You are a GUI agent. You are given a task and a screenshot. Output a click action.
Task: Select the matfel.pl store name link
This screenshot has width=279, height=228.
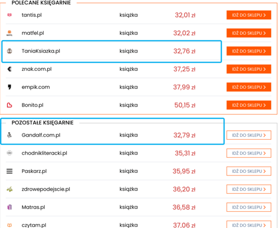(33, 33)
